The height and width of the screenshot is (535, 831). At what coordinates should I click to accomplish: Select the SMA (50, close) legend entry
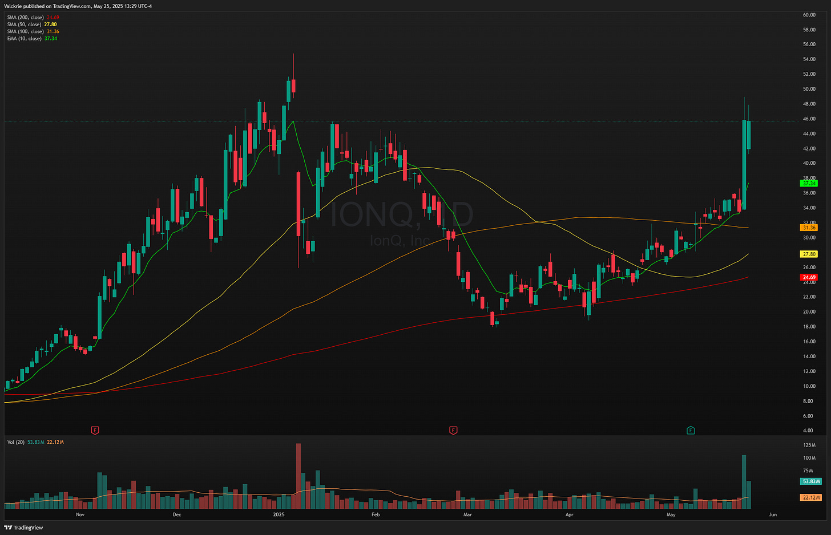click(x=32, y=25)
